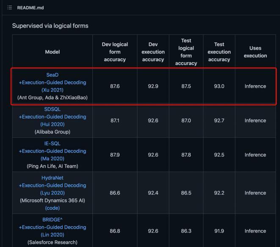This screenshot has width=280, height=247.
Task: Open the IE-SQL model link
Action: (x=53, y=144)
